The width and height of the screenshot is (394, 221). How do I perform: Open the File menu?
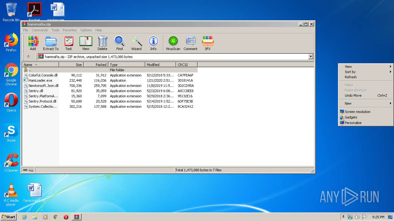[26, 30]
